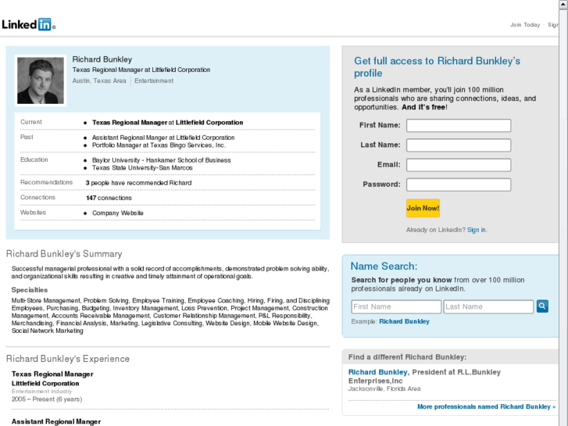Click the LinkedIn logo
Viewport: 568px width, 426px height.
(28, 24)
